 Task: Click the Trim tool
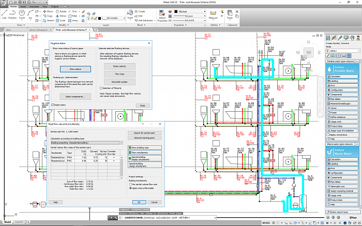pyautogui.click(x=73, y=11)
